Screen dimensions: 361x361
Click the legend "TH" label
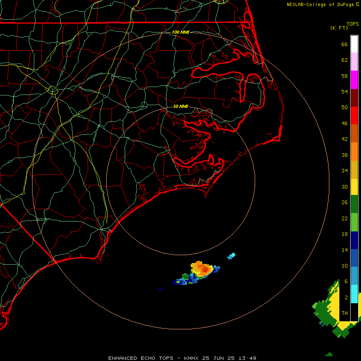tap(345, 313)
